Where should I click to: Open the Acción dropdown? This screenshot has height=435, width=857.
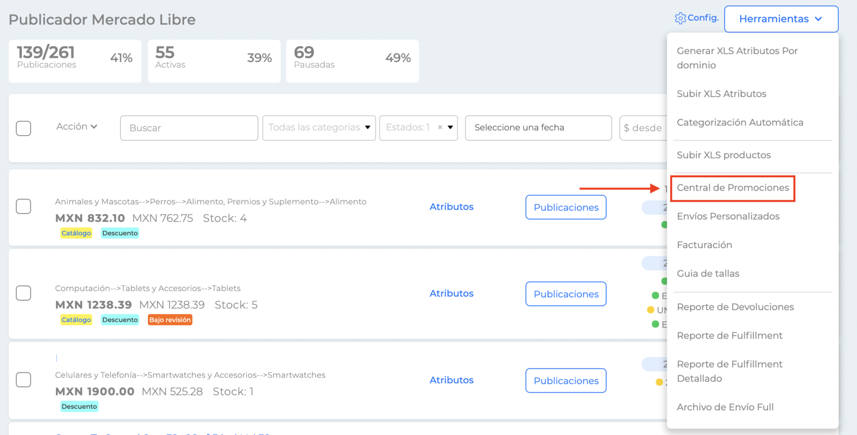[77, 126]
